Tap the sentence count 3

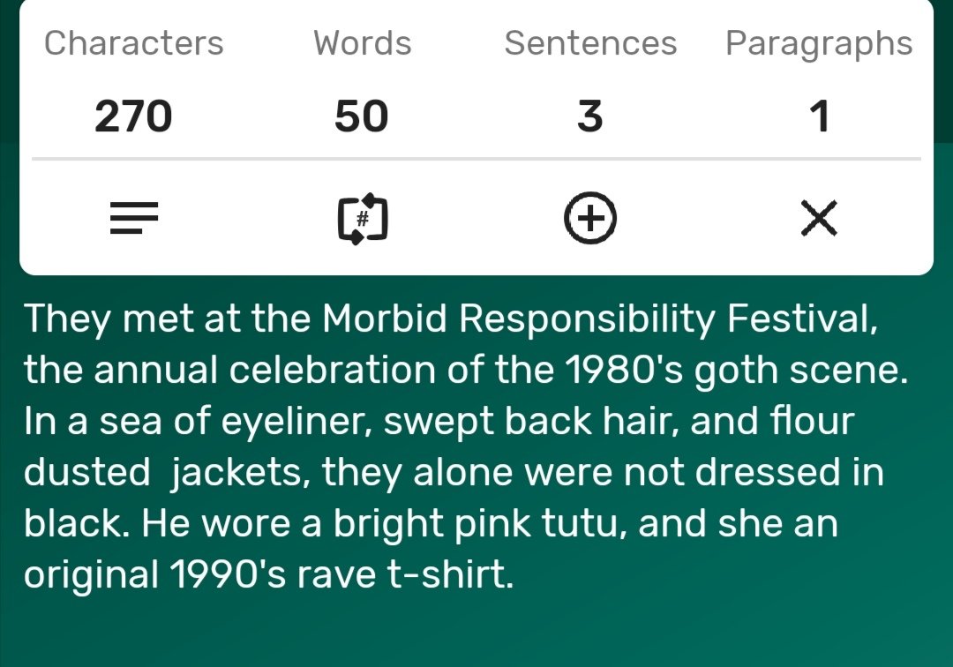[x=590, y=116]
